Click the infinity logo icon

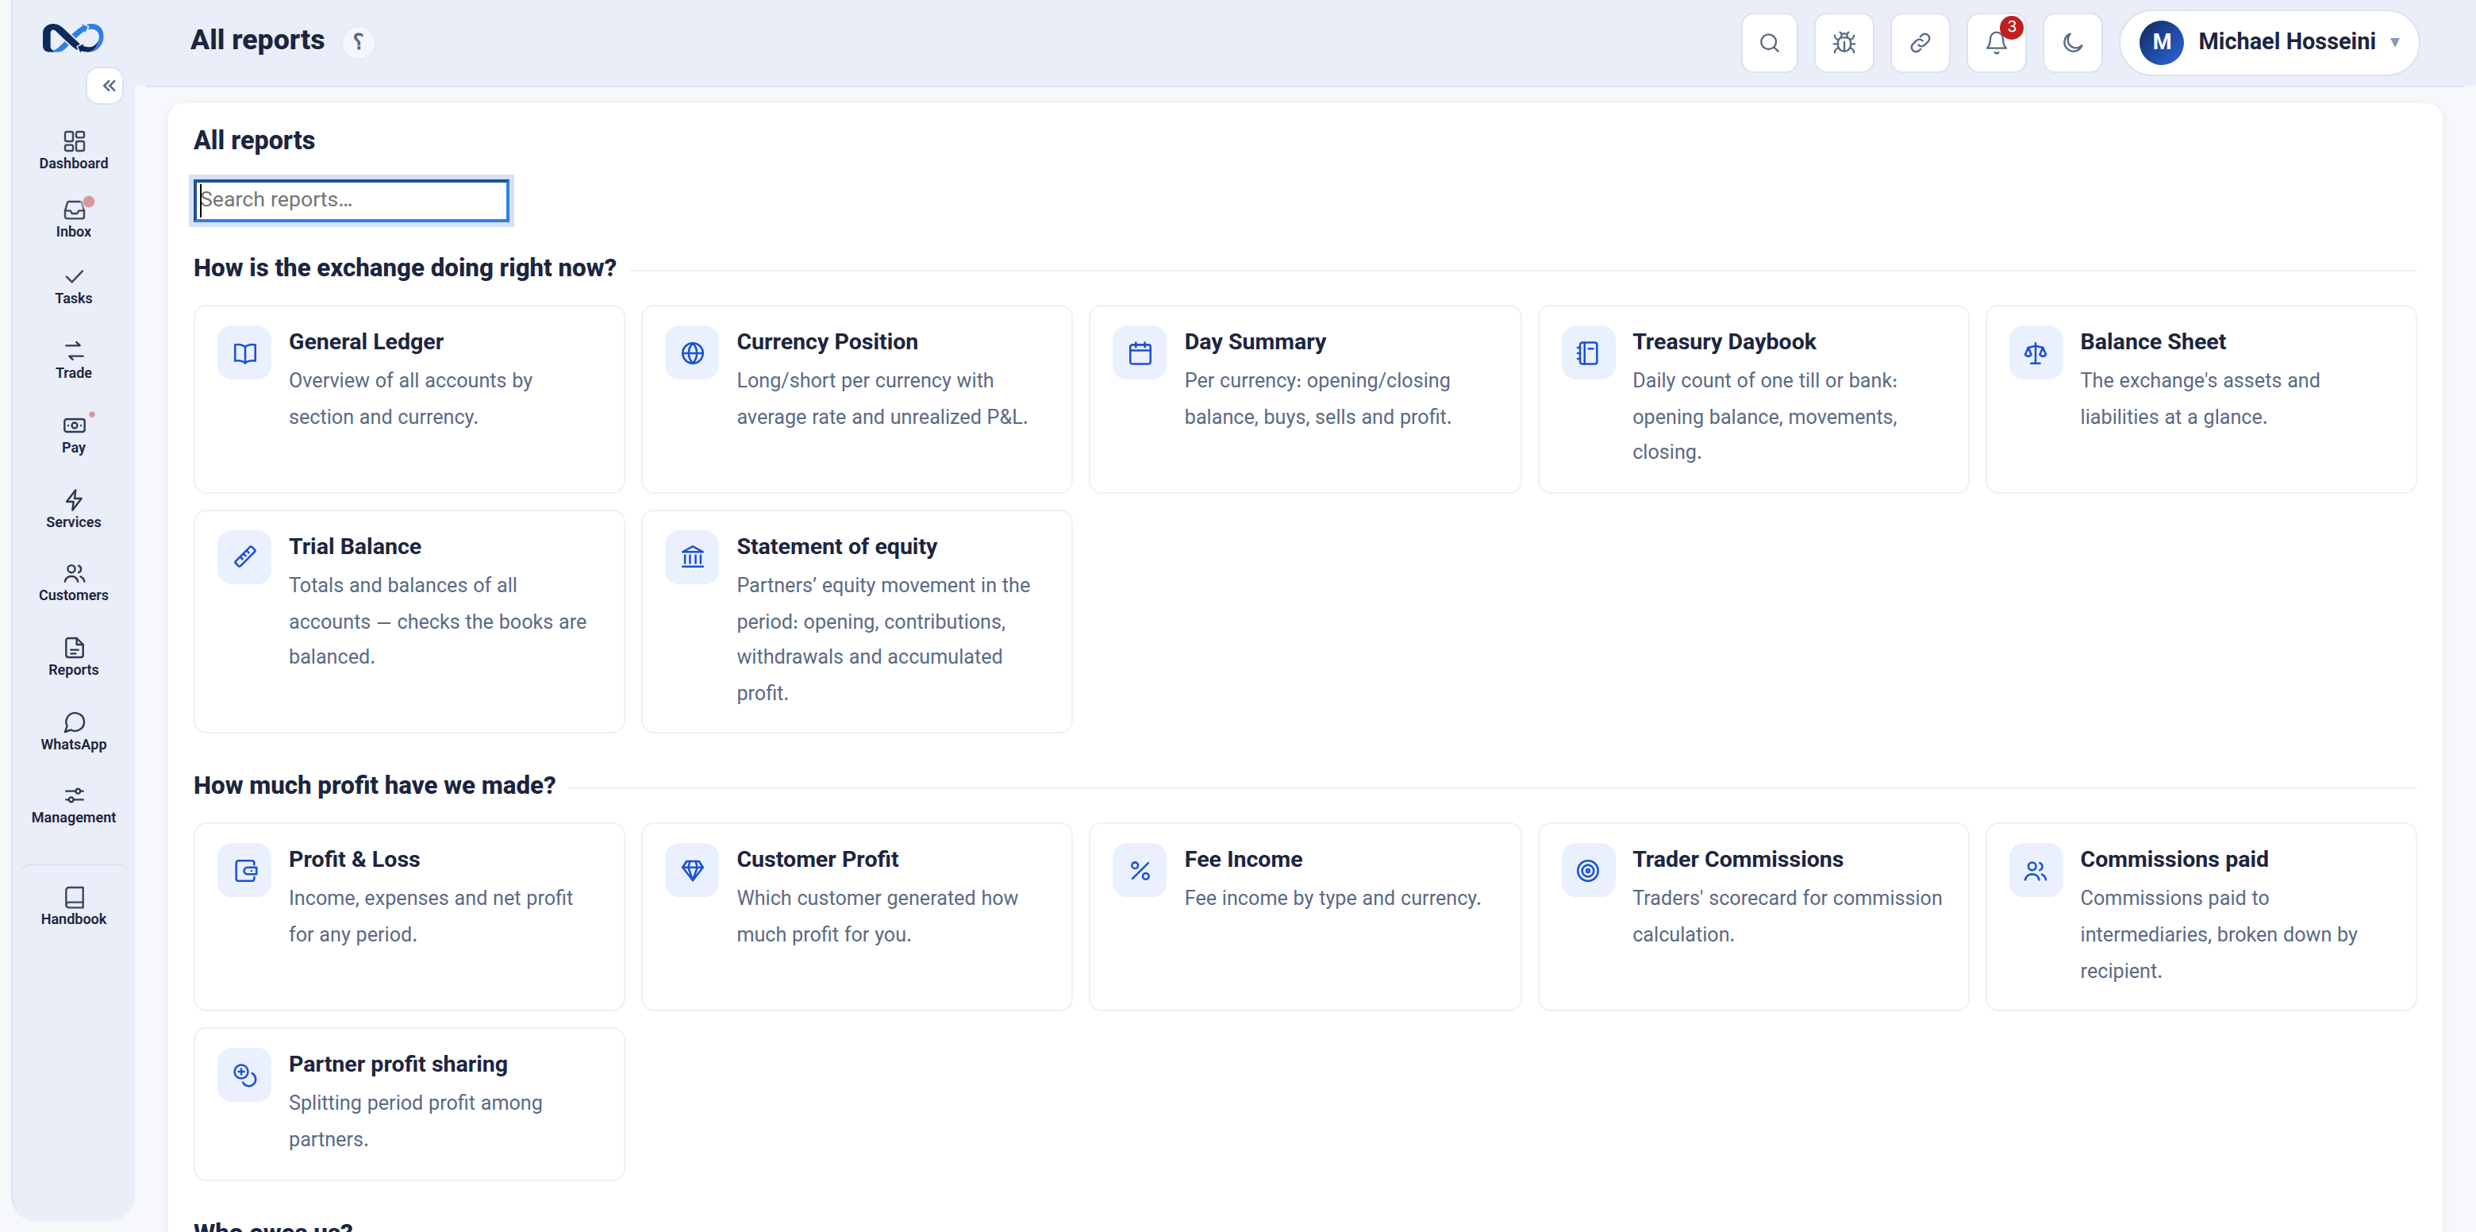(x=73, y=38)
